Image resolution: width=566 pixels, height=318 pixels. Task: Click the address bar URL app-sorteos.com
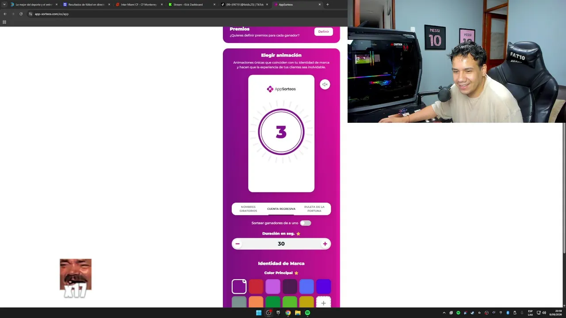(x=52, y=14)
